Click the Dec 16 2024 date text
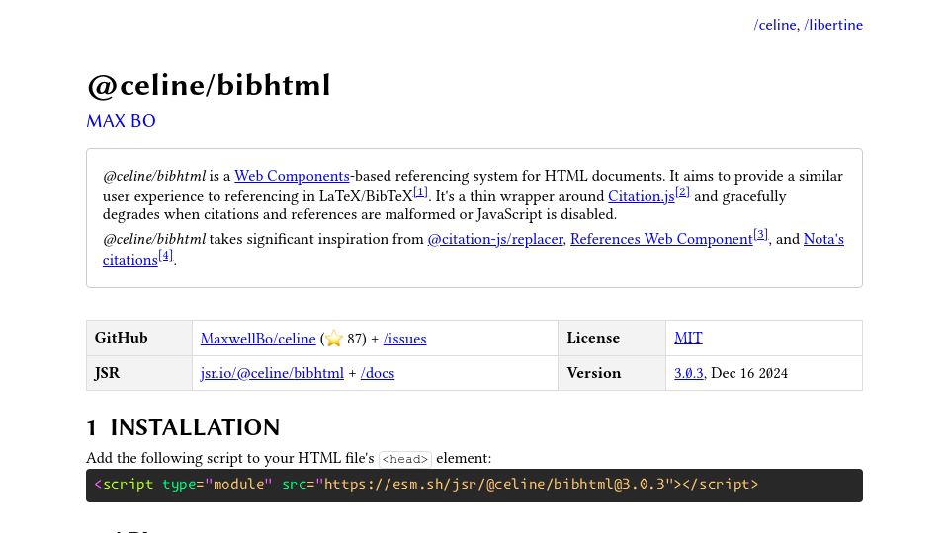The width and height of the screenshot is (949, 533). click(x=749, y=373)
